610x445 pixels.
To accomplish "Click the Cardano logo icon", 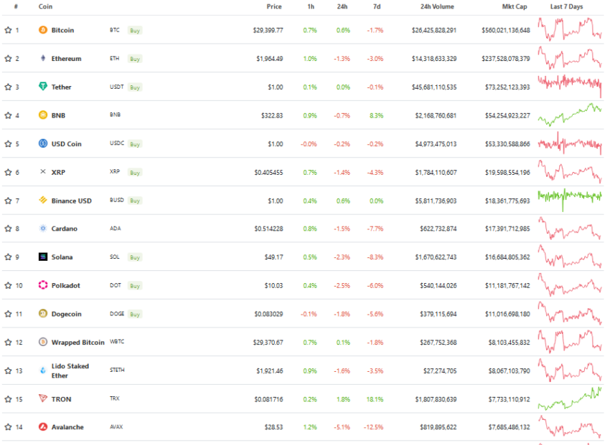I will pos(43,229).
